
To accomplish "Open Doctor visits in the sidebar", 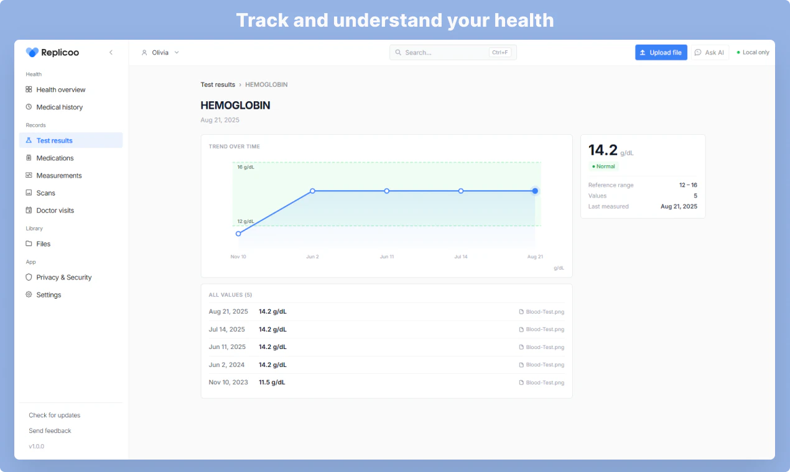I will [x=71, y=210].
